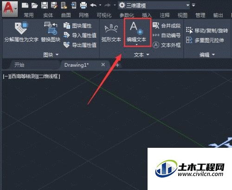
Task: Plot the drawing with the printer icon
Action: (x=84, y=6)
